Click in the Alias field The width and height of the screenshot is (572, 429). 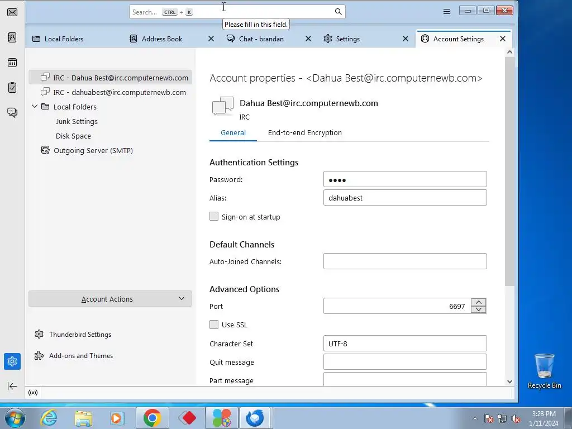click(x=405, y=197)
